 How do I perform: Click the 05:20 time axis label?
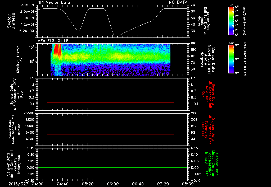[x=88, y=184]
